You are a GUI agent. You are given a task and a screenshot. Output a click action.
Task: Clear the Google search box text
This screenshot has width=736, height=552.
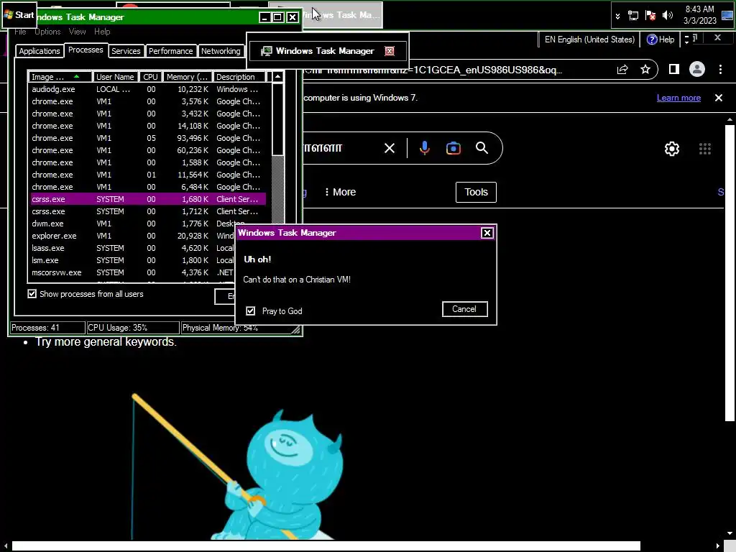point(390,148)
